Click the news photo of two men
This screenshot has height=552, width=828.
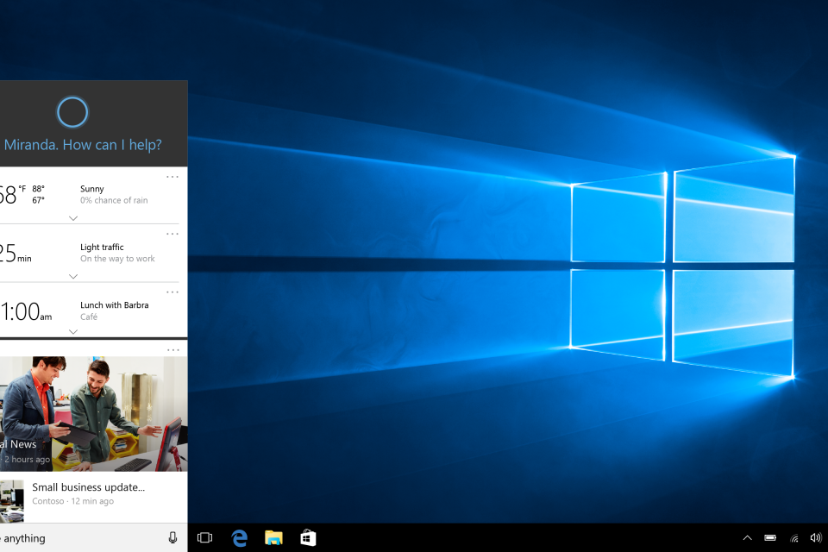(x=93, y=414)
